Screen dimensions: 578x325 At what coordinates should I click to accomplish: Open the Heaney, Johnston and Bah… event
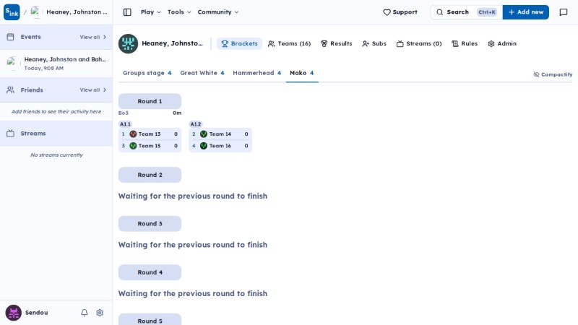[x=56, y=64]
